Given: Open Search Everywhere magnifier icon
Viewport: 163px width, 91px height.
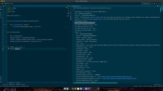Looking at the screenshot, I should click(x=162, y=4).
